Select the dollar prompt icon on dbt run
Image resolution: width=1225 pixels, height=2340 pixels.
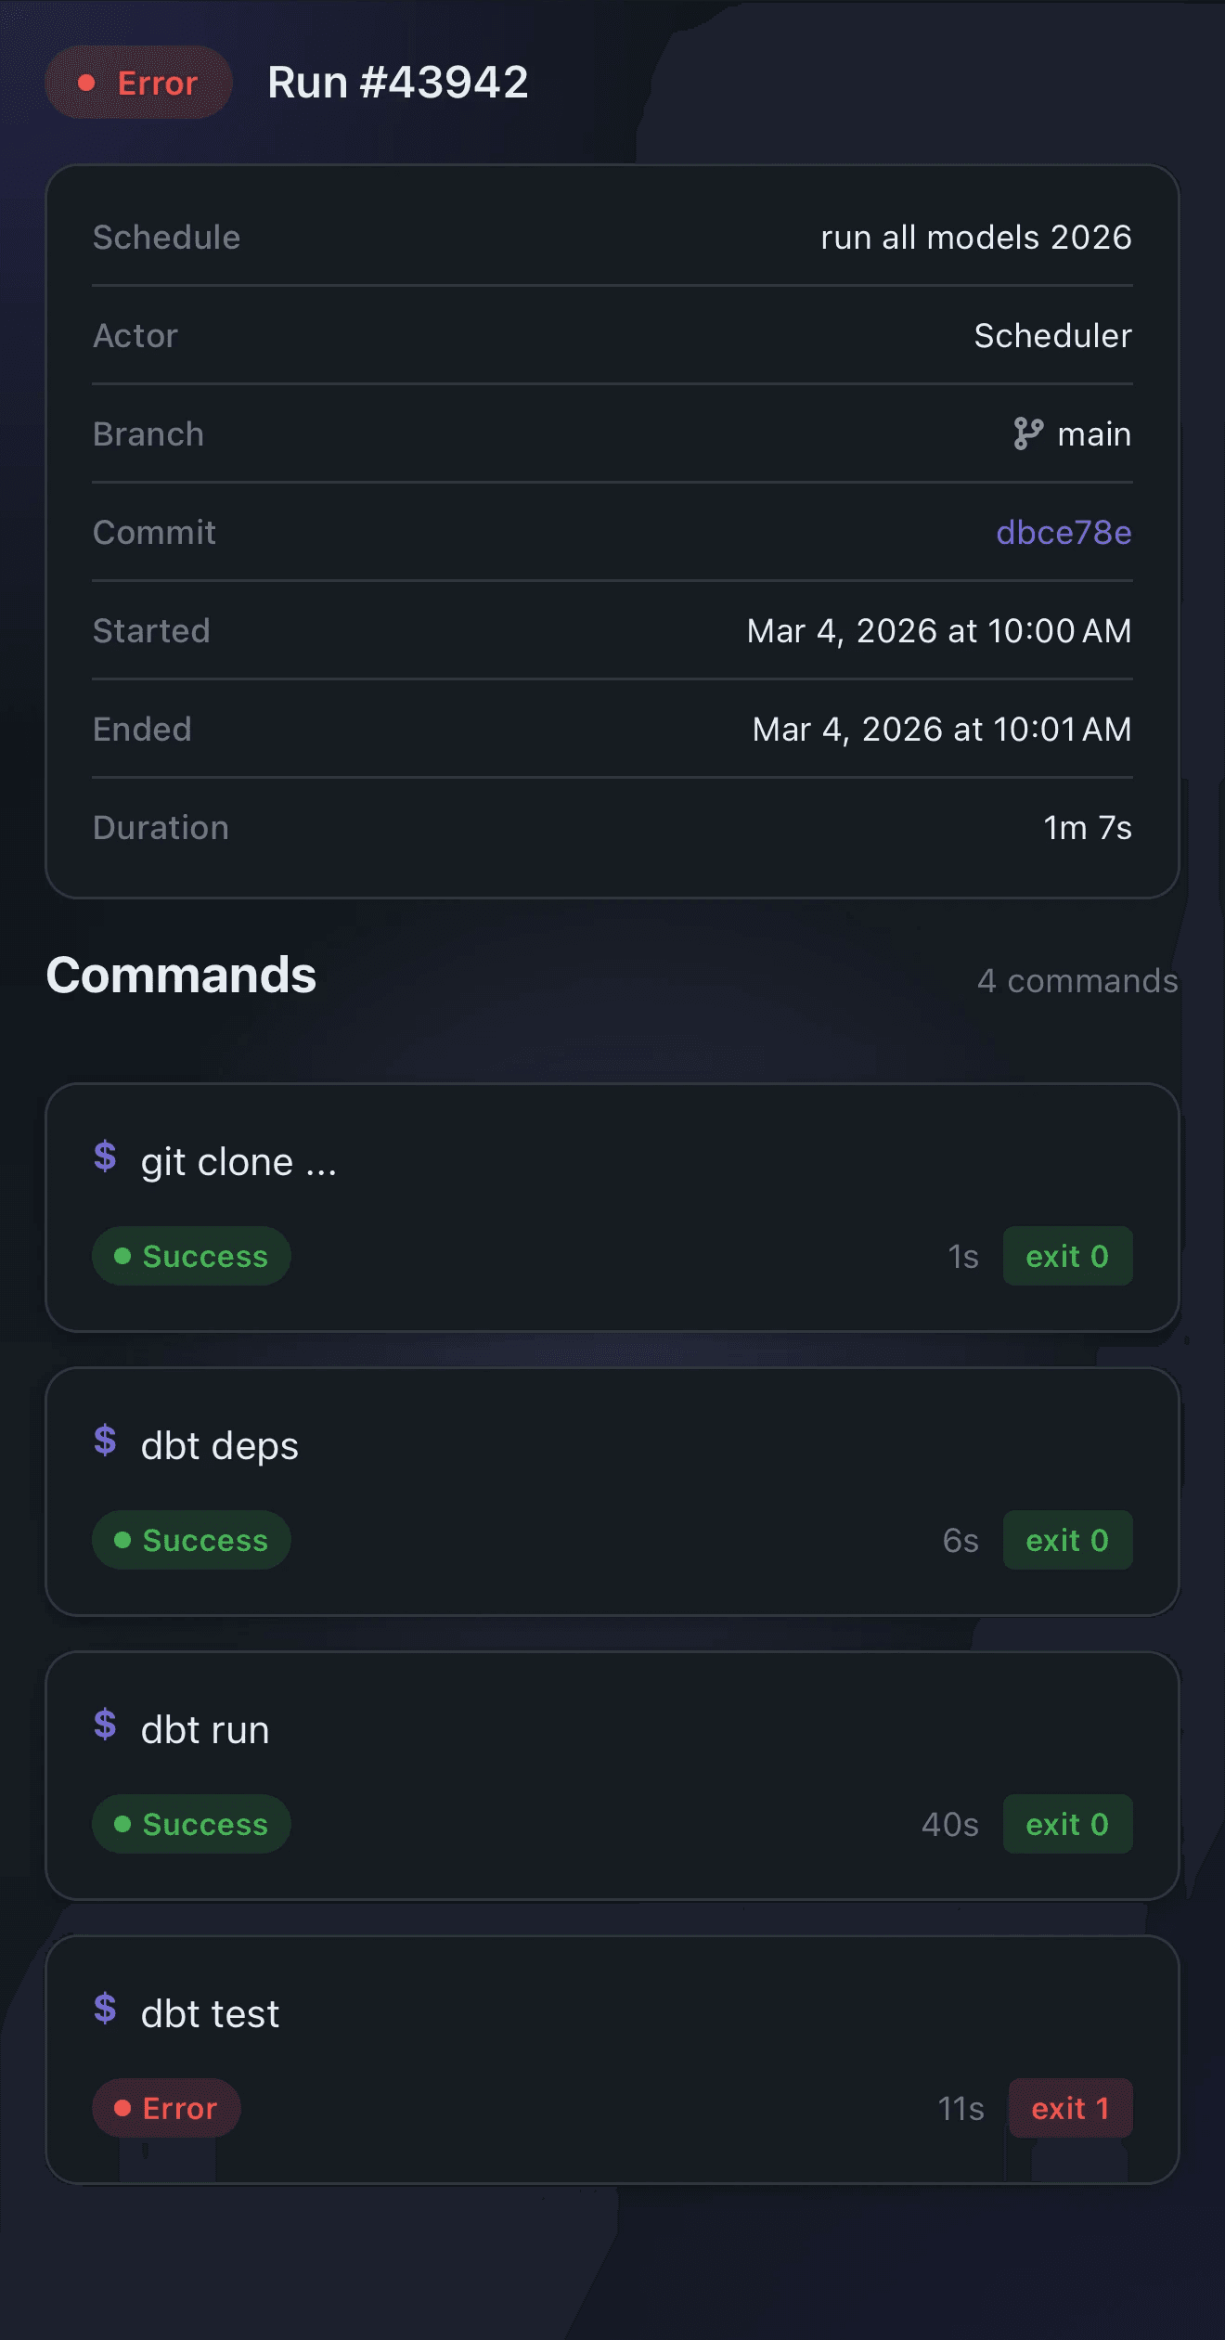[106, 1726]
